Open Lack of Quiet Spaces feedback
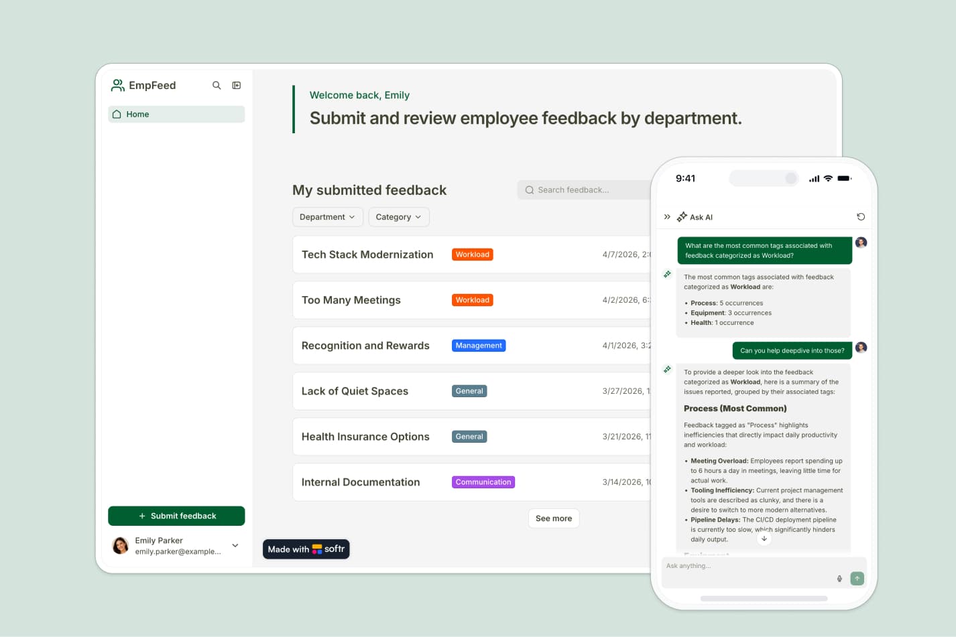Viewport: 956px width, 637px height. coord(472,391)
